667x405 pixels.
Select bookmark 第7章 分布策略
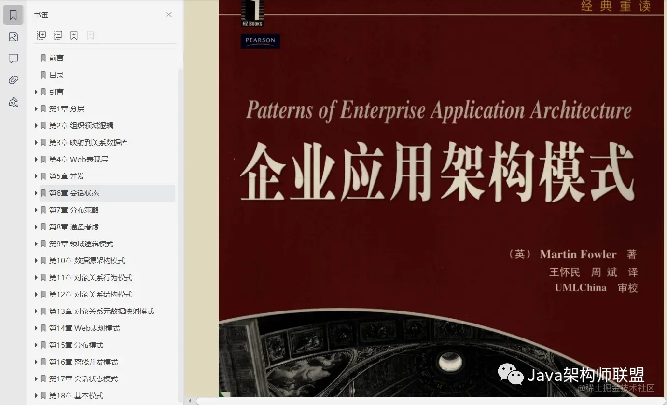74,210
